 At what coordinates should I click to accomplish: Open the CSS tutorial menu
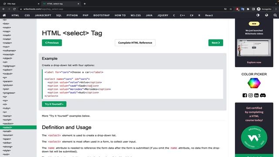tap(27, 15)
